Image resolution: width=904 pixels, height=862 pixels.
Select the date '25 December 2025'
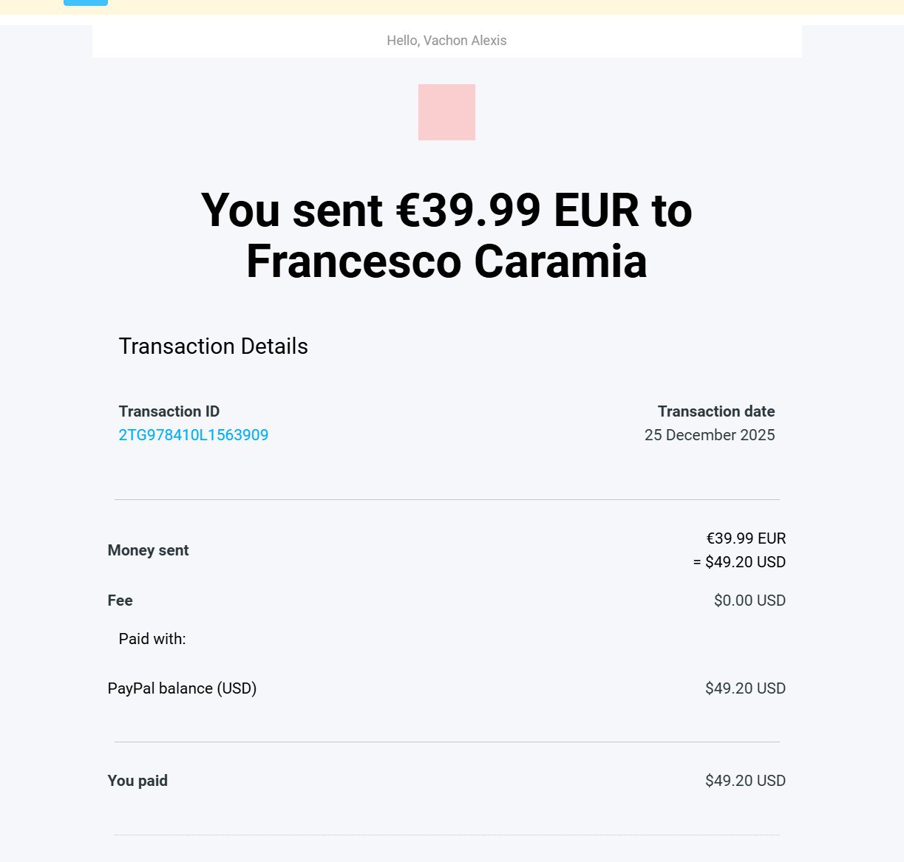(709, 435)
